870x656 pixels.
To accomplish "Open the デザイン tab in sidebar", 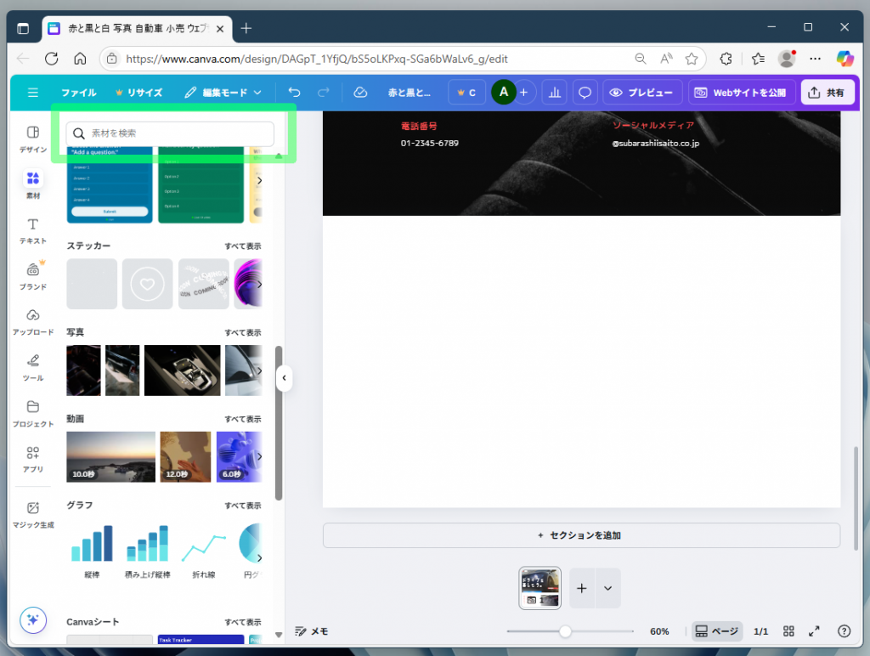I will tap(33, 139).
